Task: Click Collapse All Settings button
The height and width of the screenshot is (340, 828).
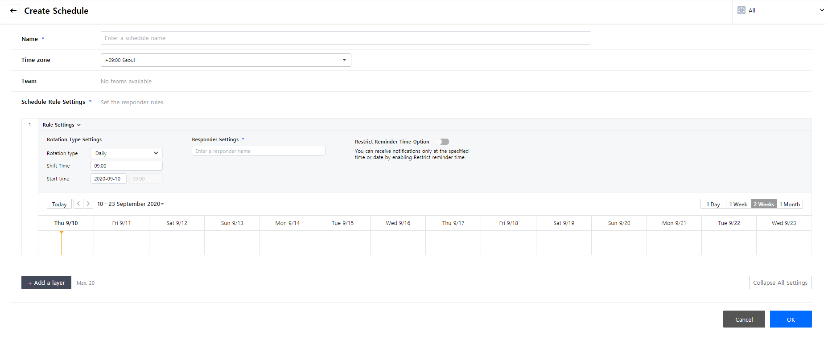Action: 780,283
